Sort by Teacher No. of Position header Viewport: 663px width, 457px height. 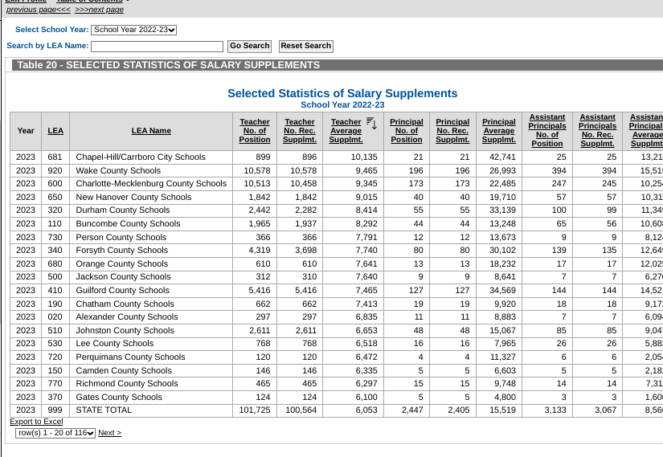tap(255, 131)
